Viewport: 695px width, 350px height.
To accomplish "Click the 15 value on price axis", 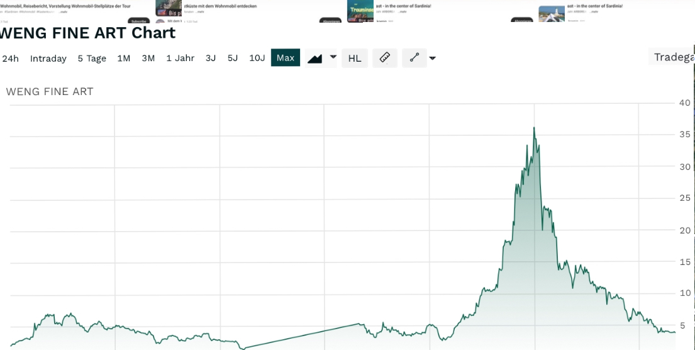I will [685, 262].
